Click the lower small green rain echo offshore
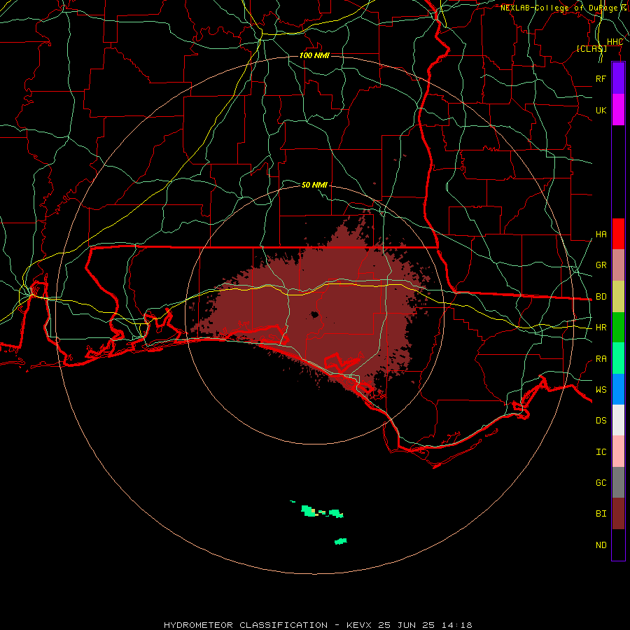 341,541
